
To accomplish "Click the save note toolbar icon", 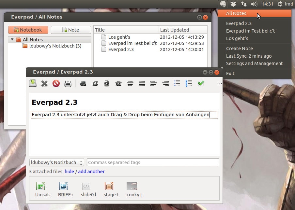I will click(33, 83).
